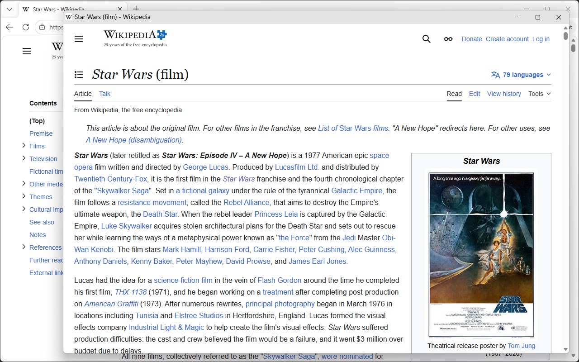Select the Edit tab
579x362 pixels.
pyautogui.click(x=475, y=94)
